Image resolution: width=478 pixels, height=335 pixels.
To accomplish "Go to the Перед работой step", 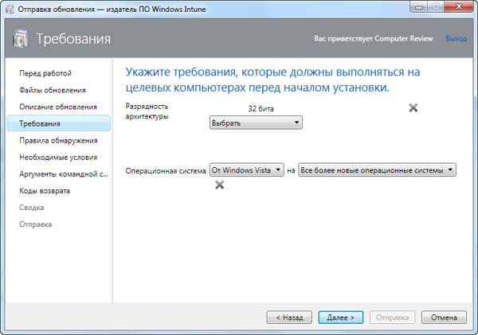I will point(45,73).
